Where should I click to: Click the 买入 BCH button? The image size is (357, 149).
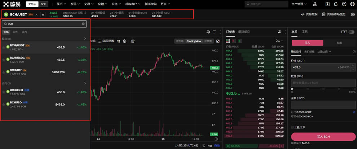tap(323, 137)
